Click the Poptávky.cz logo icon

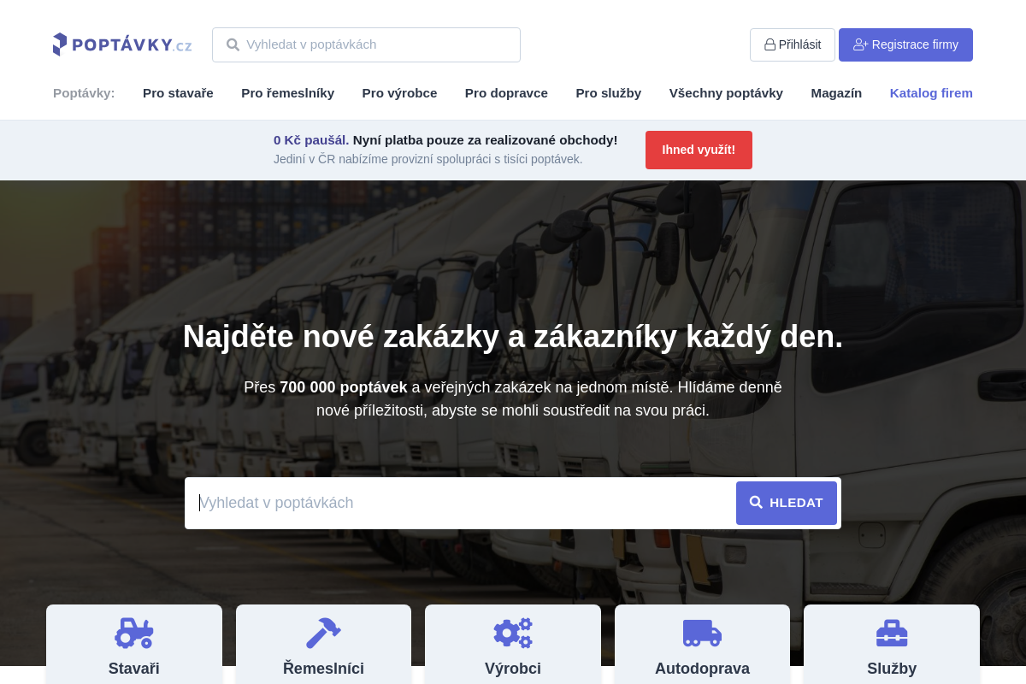tap(60, 44)
